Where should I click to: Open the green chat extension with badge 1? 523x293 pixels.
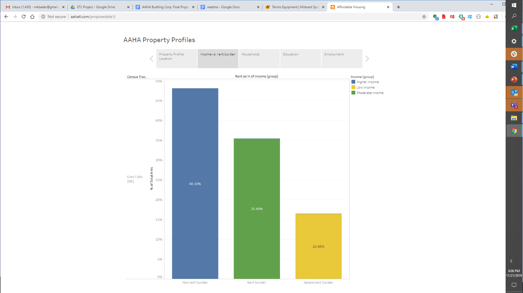click(x=435, y=17)
